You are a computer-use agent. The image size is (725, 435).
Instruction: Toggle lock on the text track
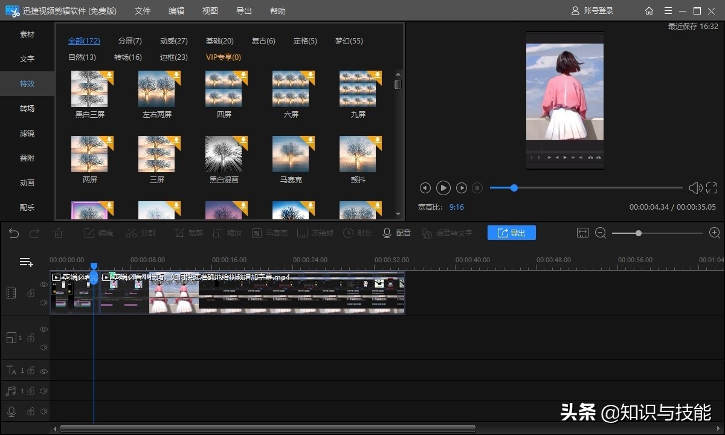point(31,371)
